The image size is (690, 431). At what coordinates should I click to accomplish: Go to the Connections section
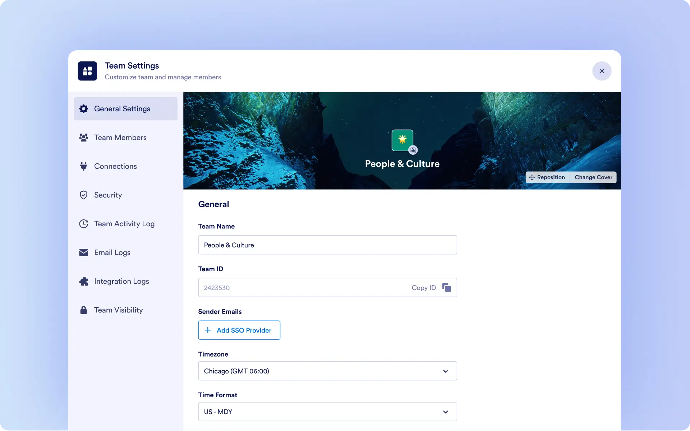(x=115, y=166)
